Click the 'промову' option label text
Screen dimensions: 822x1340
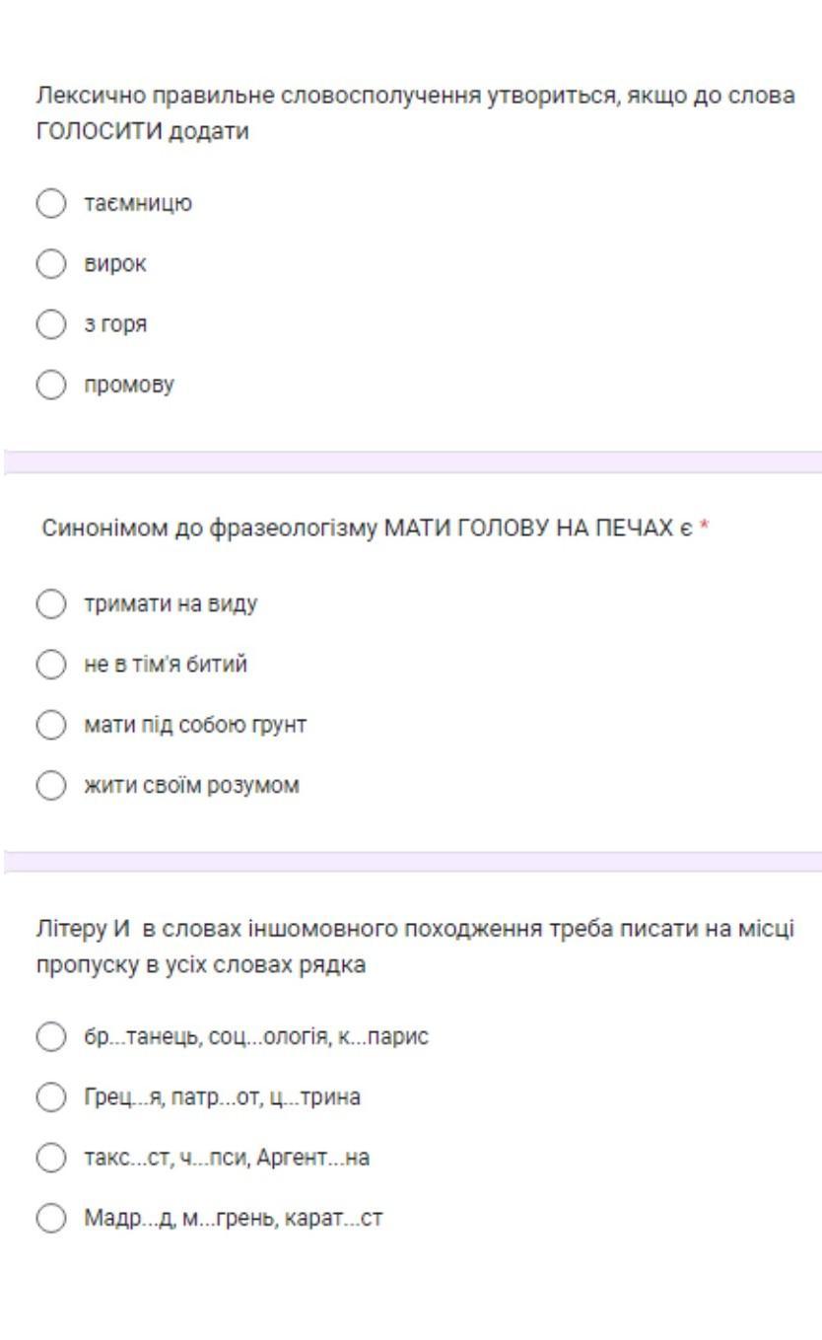(128, 385)
